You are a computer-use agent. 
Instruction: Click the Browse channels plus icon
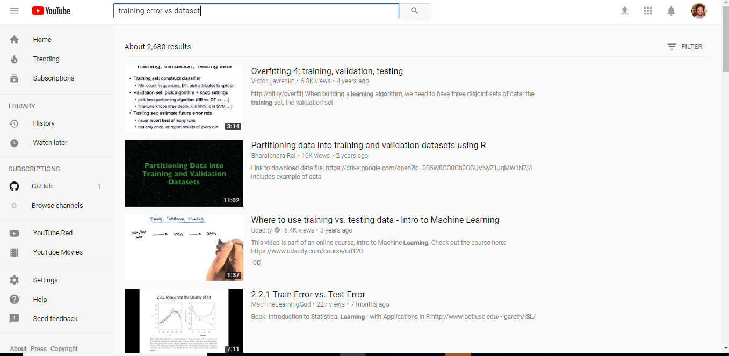click(x=15, y=206)
